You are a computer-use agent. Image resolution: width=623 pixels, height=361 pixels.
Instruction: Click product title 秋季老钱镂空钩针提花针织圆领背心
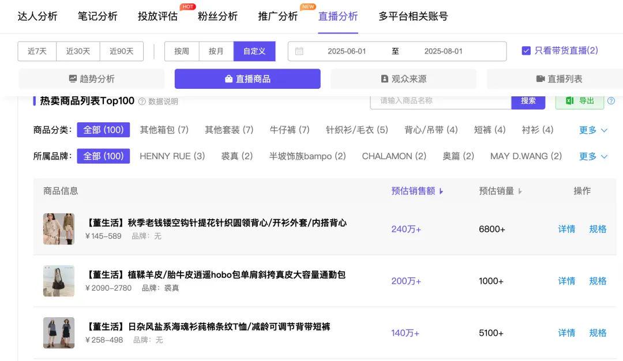216,223
